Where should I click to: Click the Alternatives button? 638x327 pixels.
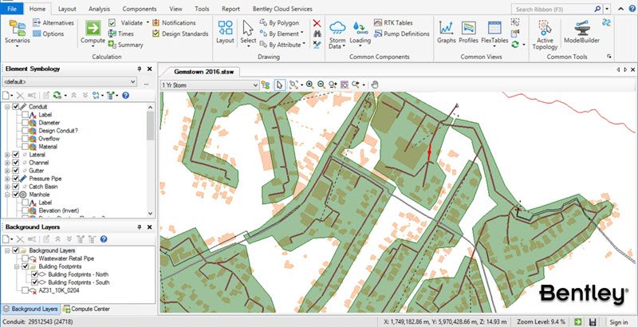pos(53,23)
